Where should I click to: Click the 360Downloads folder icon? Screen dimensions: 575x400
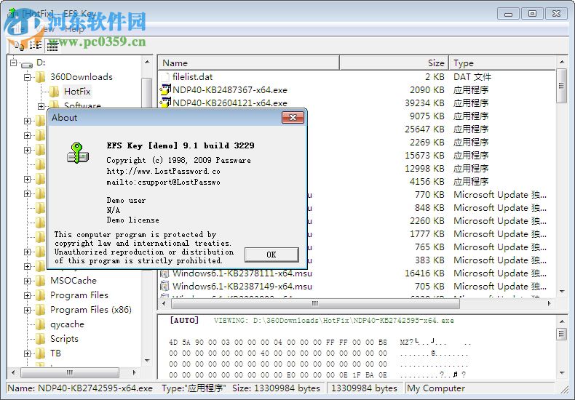(40, 77)
